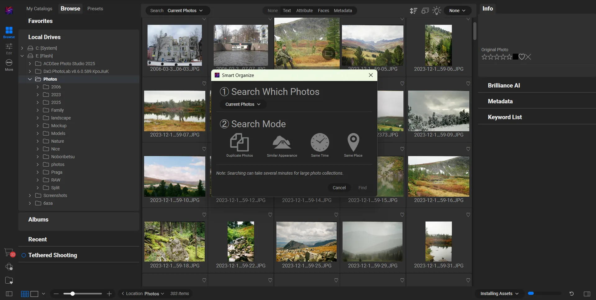Favorite photo 2023-12-1...59-22.JPG with heart

click(270, 215)
